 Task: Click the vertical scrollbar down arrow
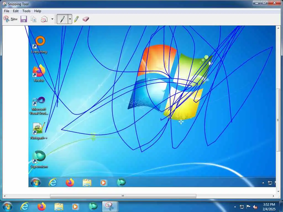pos(278,191)
